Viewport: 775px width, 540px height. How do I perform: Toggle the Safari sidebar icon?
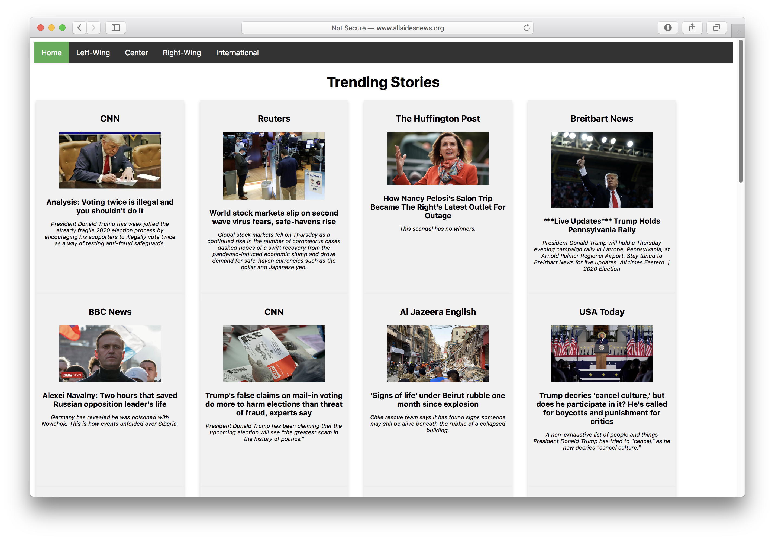tap(116, 28)
